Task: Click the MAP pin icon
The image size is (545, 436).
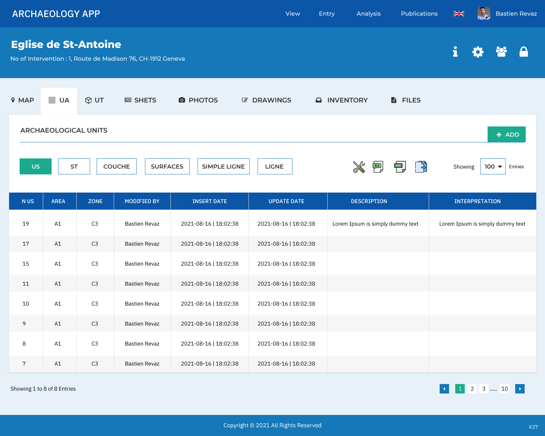Action: [x=13, y=100]
